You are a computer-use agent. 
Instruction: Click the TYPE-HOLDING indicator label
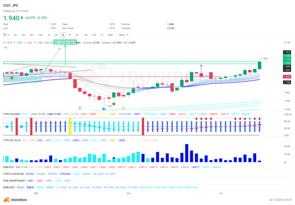pyautogui.click(x=12, y=114)
